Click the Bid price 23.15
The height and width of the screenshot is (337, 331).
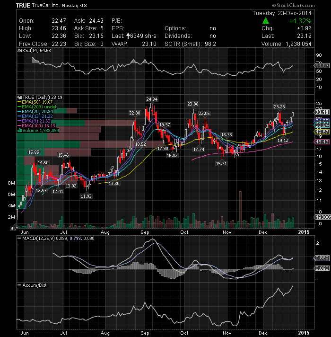pos(96,36)
